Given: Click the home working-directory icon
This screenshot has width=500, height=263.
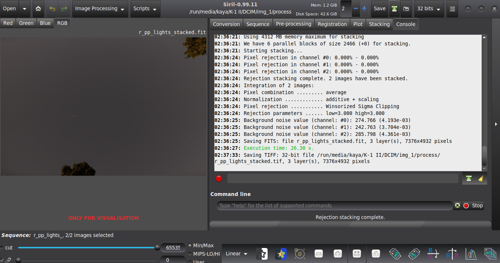Looking at the screenshot, I should coord(38,9).
